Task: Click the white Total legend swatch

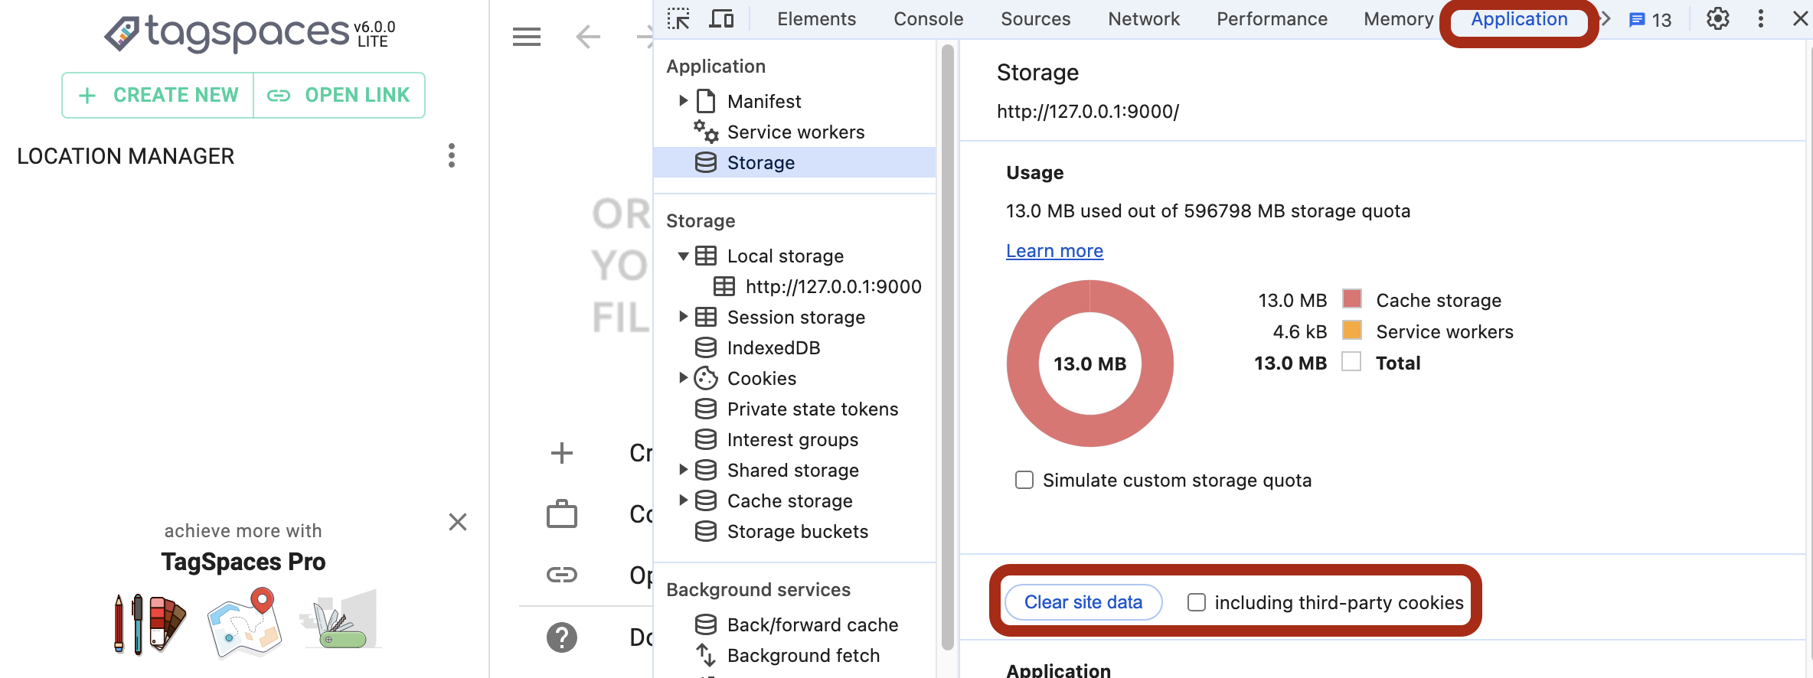Action: [1352, 361]
